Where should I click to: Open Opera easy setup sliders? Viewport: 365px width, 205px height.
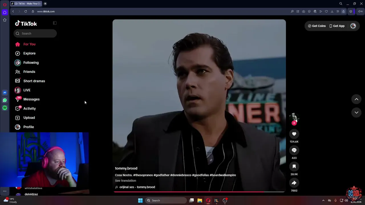click(x=338, y=11)
